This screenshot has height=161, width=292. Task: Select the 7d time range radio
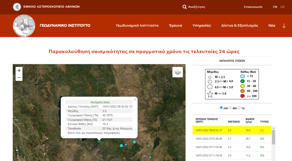pos(239,108)
